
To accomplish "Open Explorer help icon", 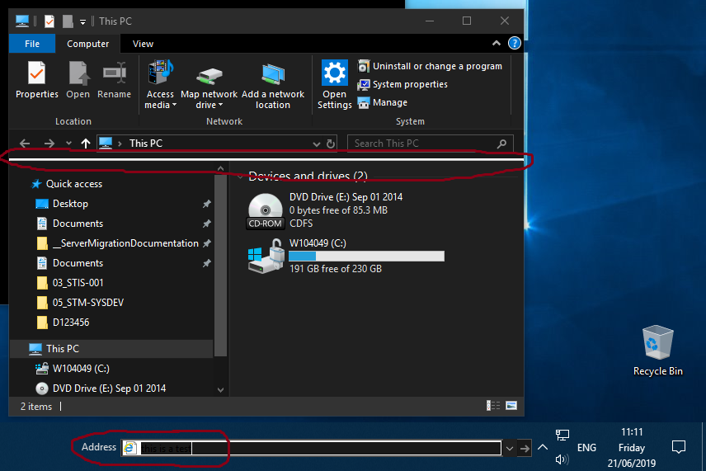I will click(514, 43).
